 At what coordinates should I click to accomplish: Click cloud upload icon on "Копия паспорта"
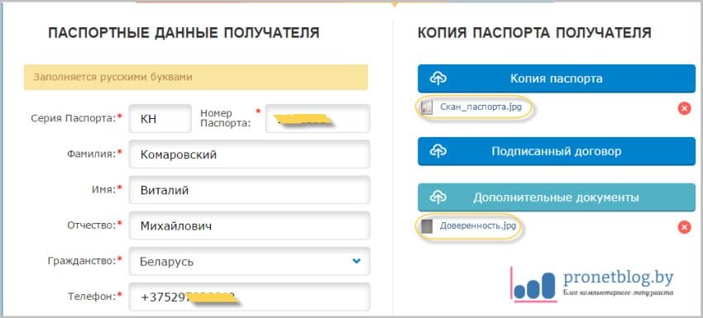coord(438,78)
